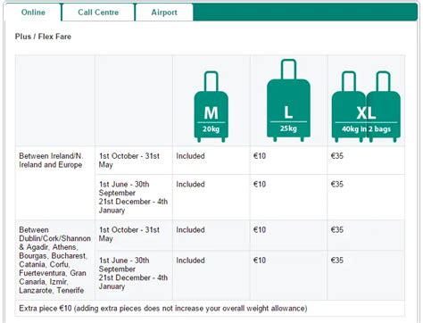This screenshot has width=423, height=323.
Task: Switch to the Online tab
Action: [33, 12]
